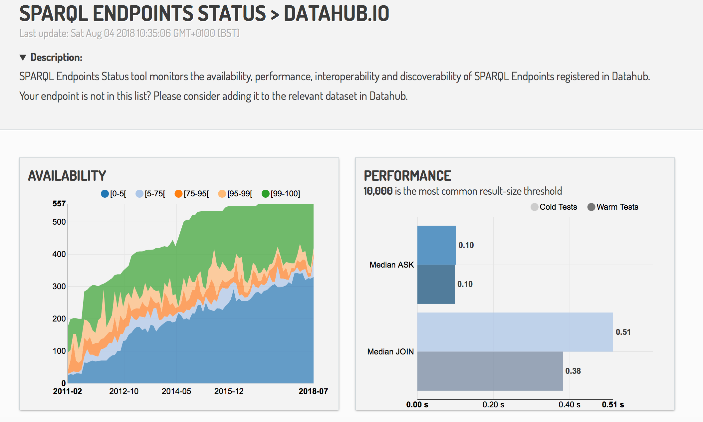Click the Description heading
Image resolution: width=703 pixels, height=422 pixels.
(x=56, y=58)
